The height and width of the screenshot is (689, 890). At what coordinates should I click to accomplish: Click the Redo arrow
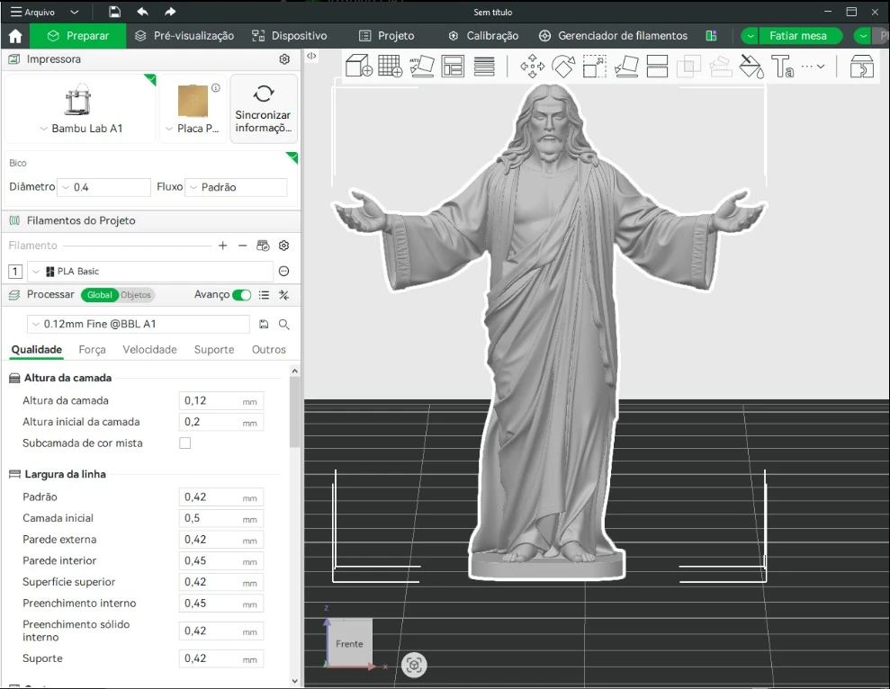pyautogui.click(x=170, y=12)
